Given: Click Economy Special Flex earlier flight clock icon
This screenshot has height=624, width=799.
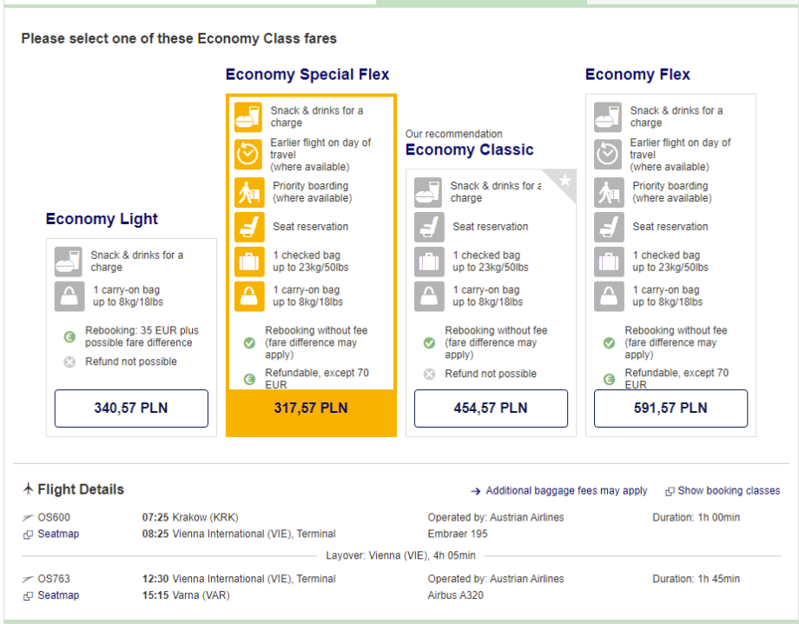Looking at the screenshot, I should (248, 154).
